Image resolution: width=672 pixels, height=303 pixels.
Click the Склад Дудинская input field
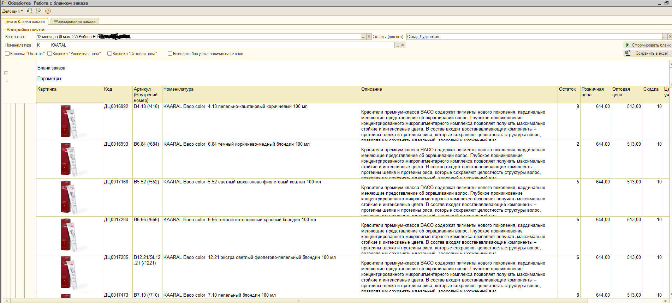point(533,37)
